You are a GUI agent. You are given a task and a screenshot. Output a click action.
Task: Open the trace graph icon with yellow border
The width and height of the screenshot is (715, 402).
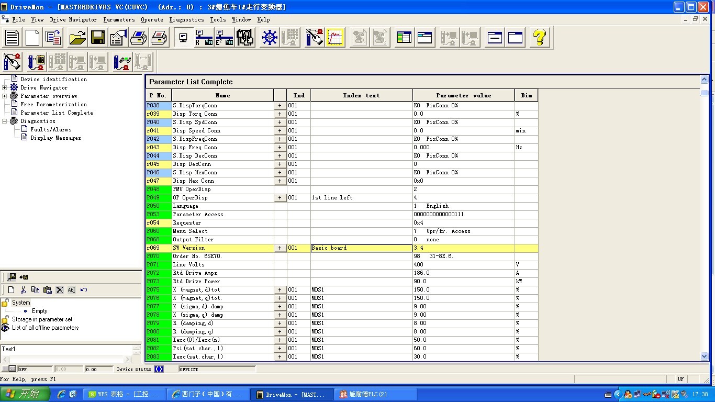pyautogui.click(x=335, y=38)
